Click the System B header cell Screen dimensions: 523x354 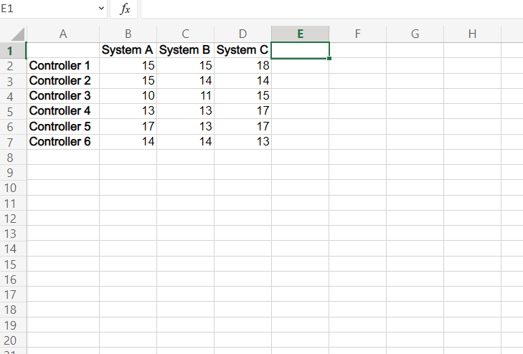(185, 50)
